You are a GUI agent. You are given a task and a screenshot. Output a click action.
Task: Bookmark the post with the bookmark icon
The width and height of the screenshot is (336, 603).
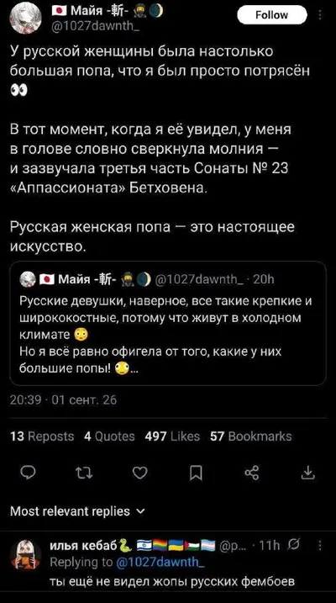pos(196,473)
